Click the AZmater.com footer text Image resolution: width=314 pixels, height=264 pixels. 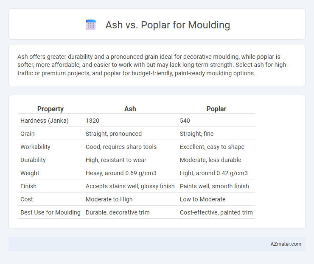click(286, 244)
